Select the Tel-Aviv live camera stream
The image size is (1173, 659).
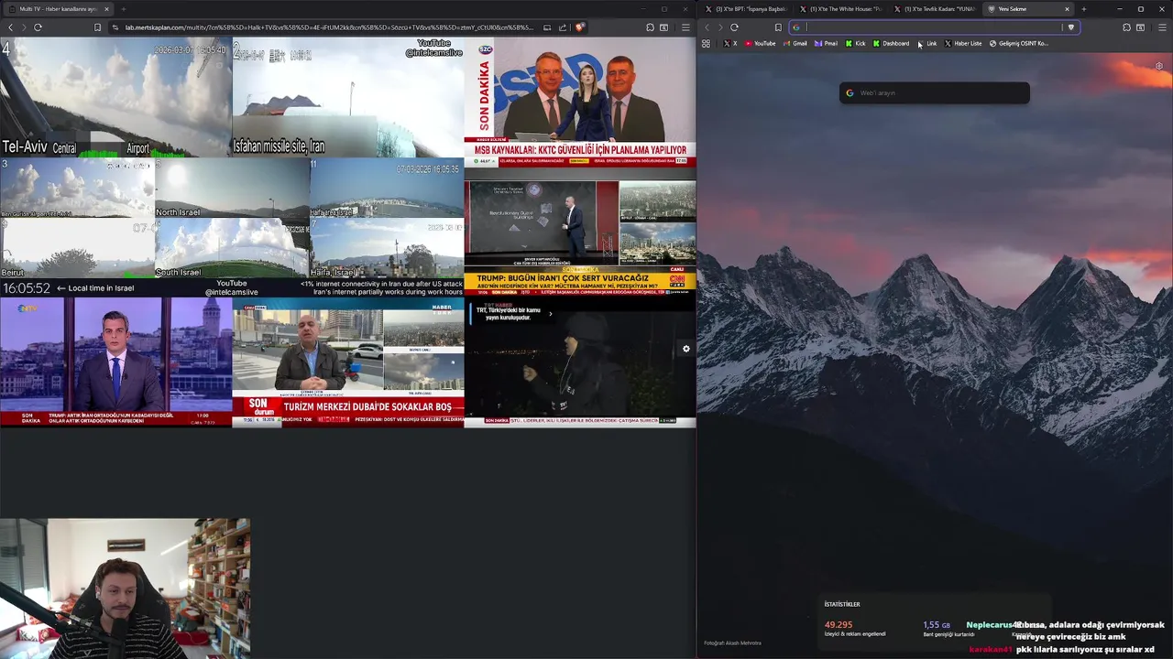(x=115, y=97)
